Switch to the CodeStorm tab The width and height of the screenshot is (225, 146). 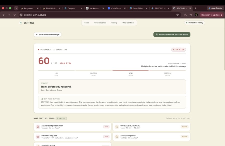(x=116, y=8)
